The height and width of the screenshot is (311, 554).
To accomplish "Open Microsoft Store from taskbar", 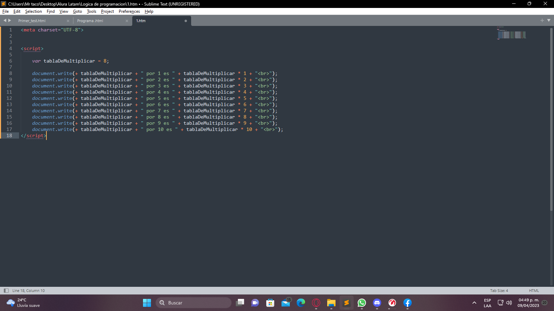I will tap(270, 303).
